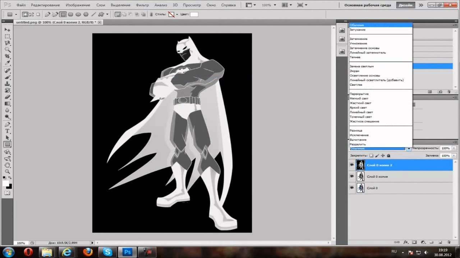Toggle lock transparent pixels
The image size is (460, 258).
pyautogui.click(x=371, y=156)
